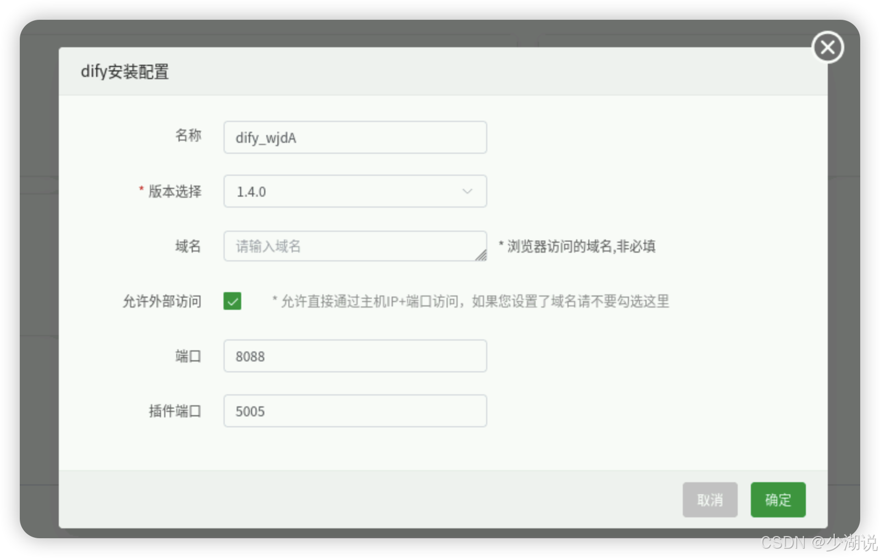880x558 pixels.
Task: Click the resize grip of the 域名 textarea
Action: (481, 255)
